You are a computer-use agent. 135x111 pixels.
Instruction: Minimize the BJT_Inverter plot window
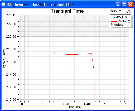point(118,4)
